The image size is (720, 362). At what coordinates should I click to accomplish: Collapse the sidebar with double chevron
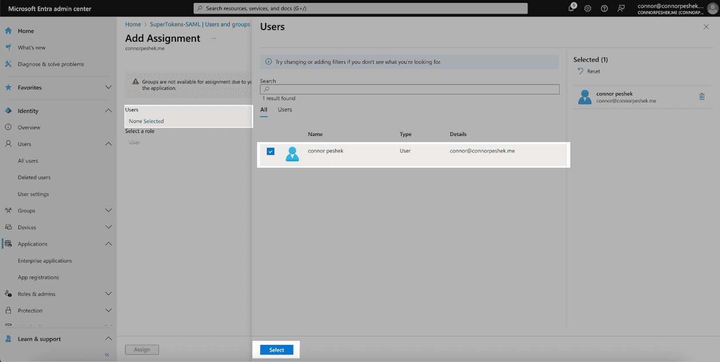point(107,355)
